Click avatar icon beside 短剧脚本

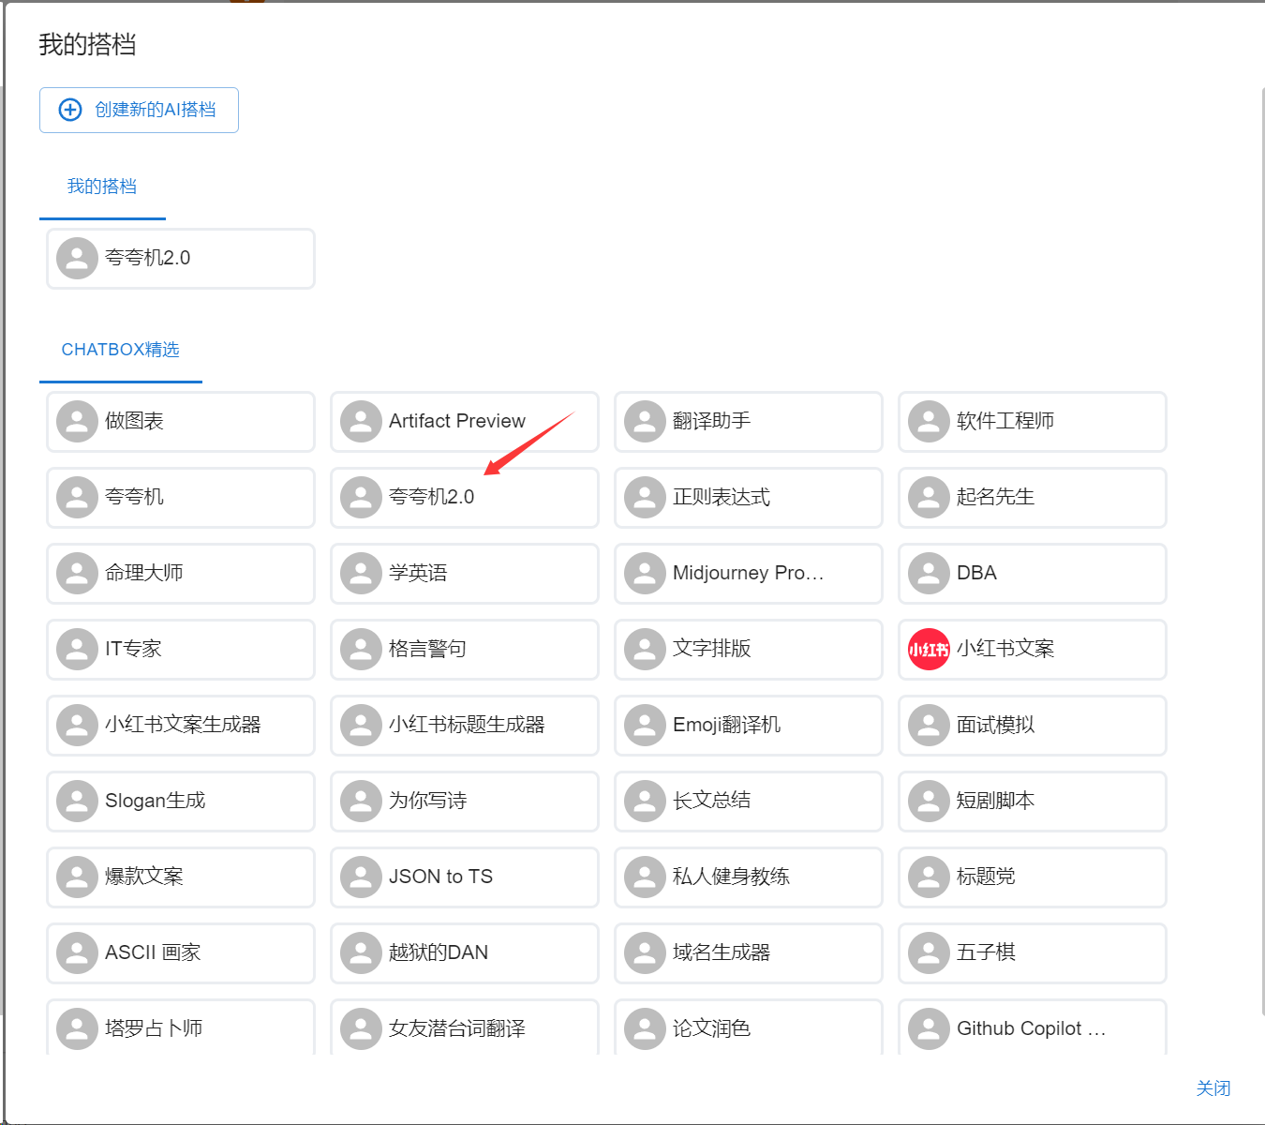click(929, 801)
